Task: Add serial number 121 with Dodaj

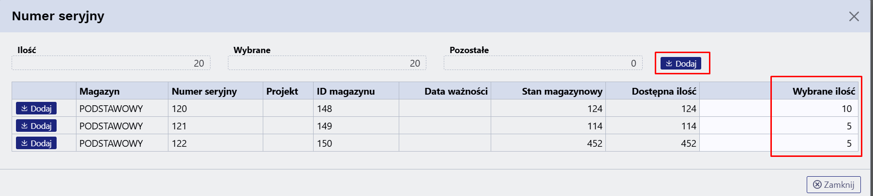Action: pyautogui.click(x=36, y=126)
